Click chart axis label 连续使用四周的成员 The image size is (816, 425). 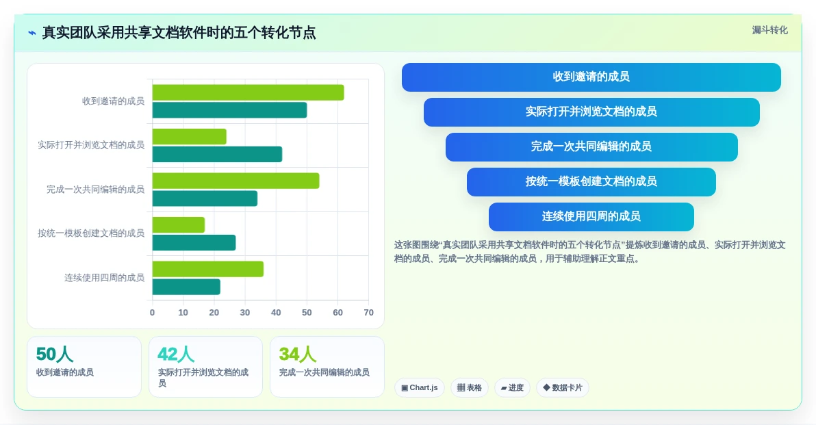[x=104, y=278]
